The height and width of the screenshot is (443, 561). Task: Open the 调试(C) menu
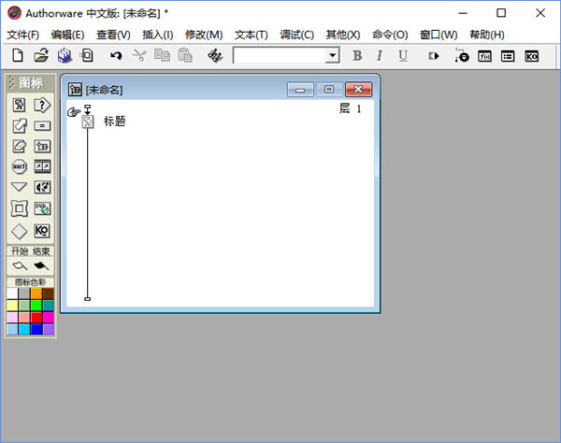pos(296,35)
